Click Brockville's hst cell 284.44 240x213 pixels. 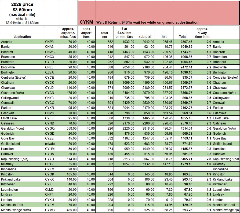164,67
